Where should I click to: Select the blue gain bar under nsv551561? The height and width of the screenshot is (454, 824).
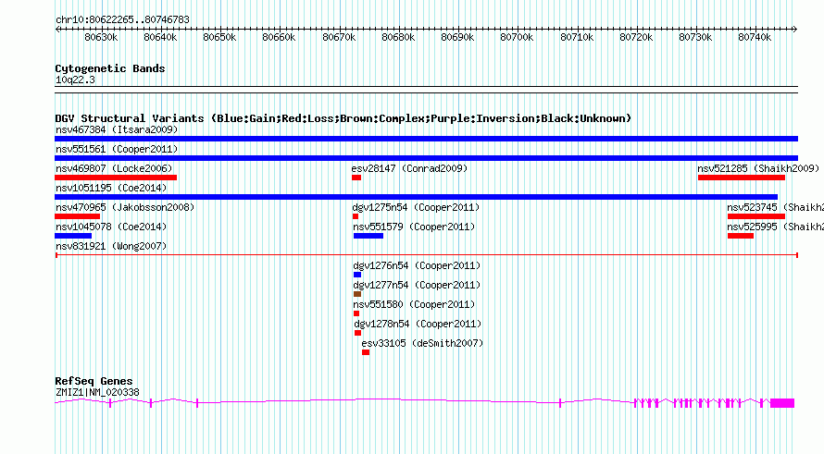(x=426, y=158)
